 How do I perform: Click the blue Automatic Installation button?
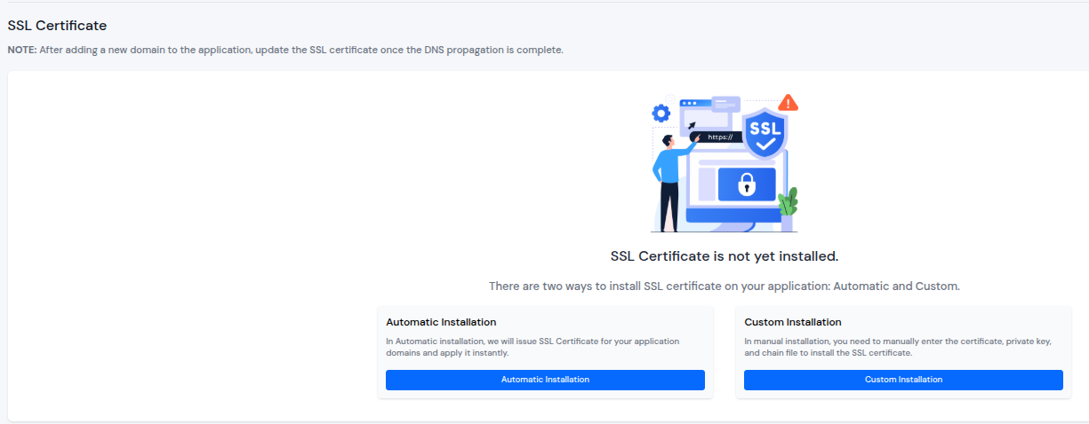click(x=545, y=380)
